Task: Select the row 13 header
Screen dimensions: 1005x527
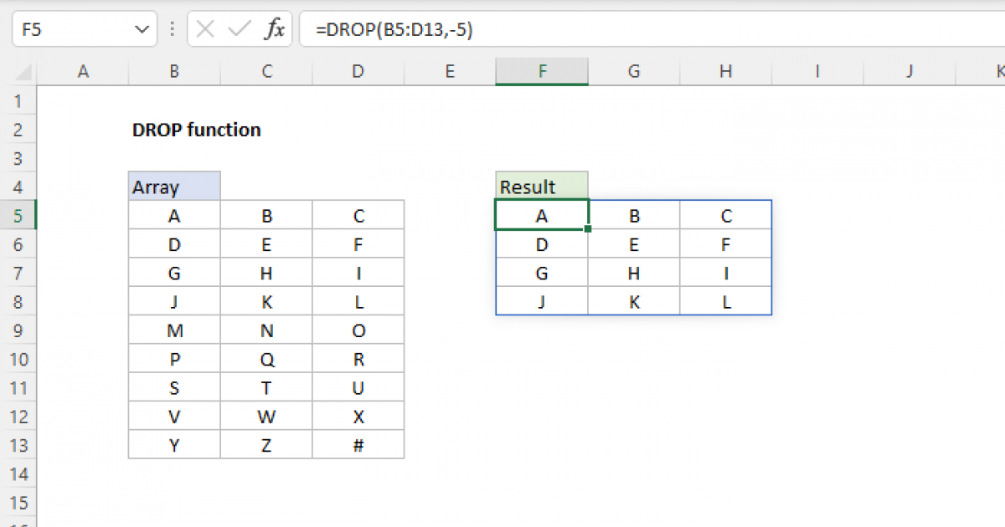Action: [19, 444]
